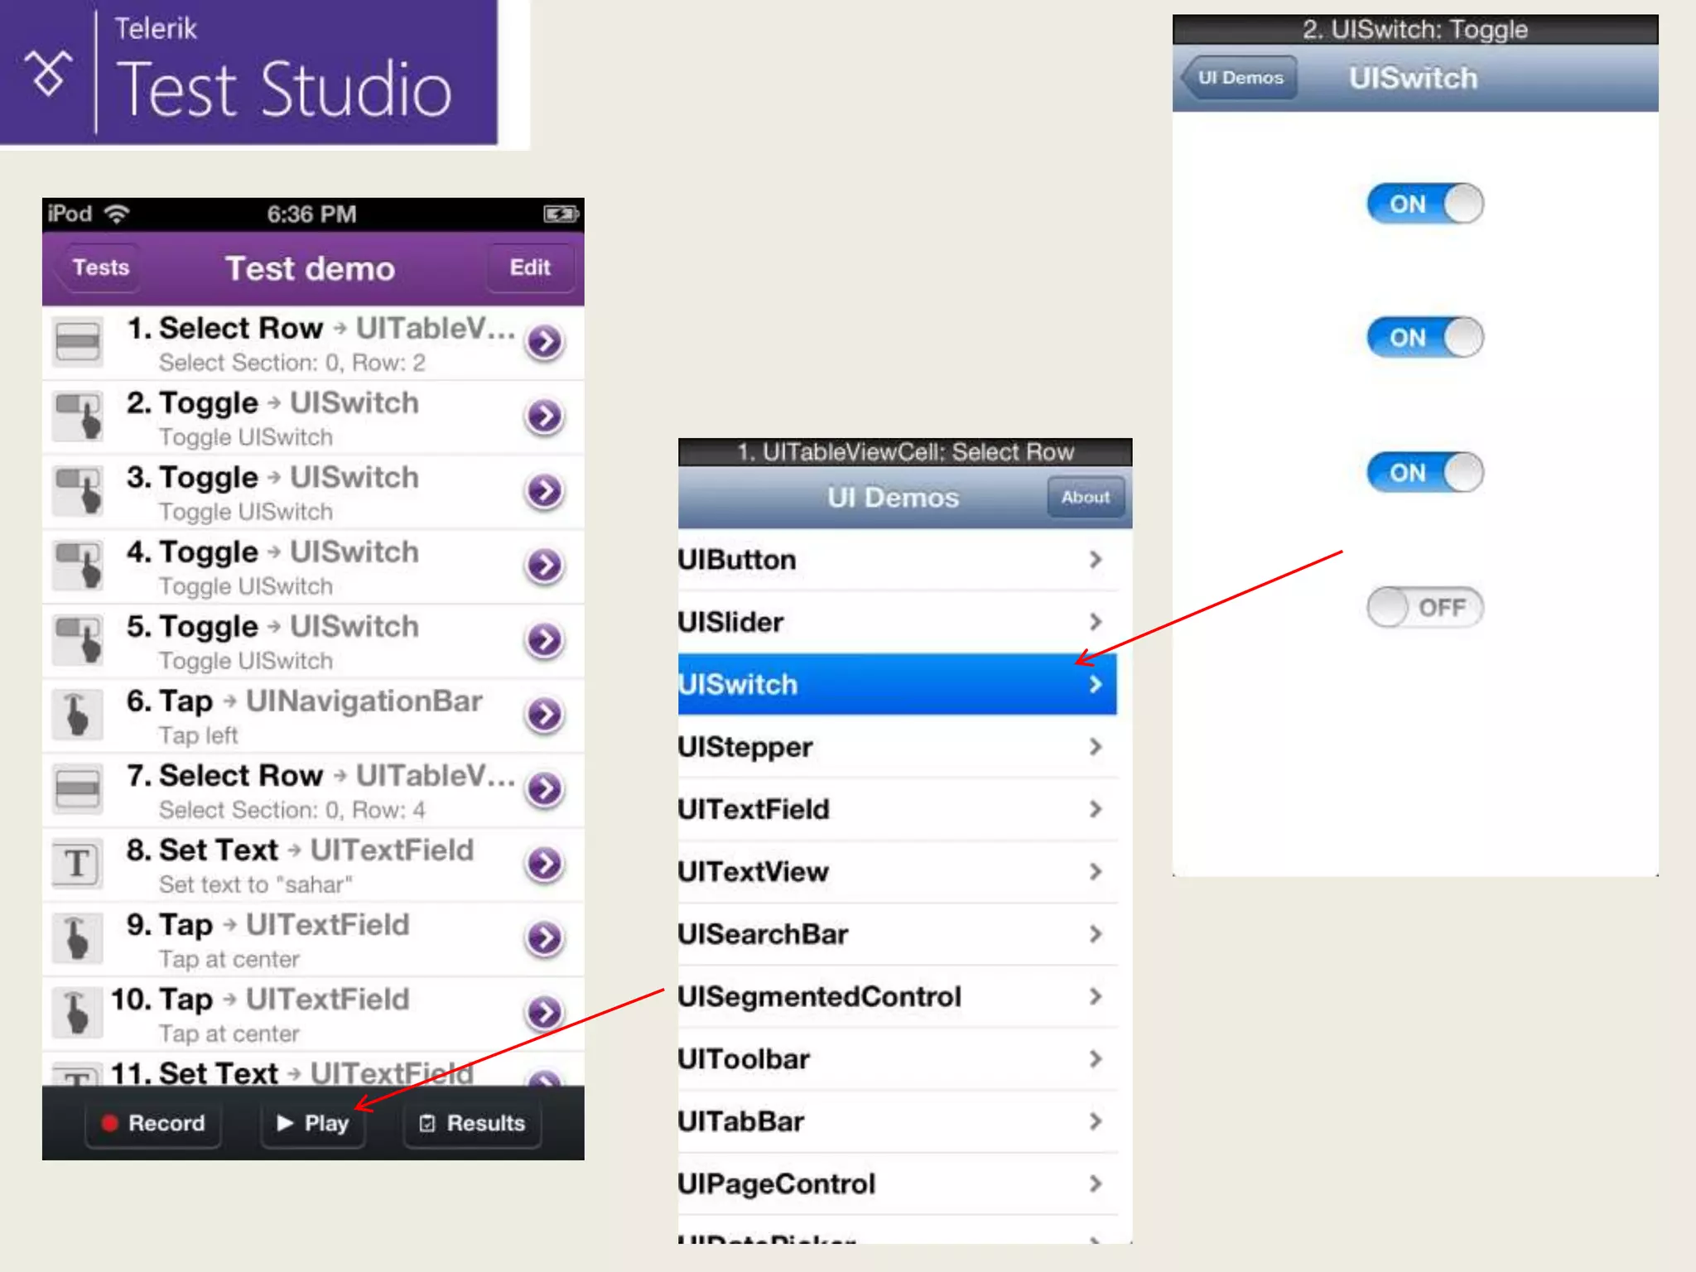The height and width of the screenshot is (1272, 1696).
Task: Click the toggle-switch icon for step 2
Action: pyautogui.click(x=78, y=416)
